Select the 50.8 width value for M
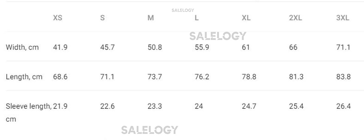This screenshot has height=140, width=364. pyautogui.click(x=155, y=47)
